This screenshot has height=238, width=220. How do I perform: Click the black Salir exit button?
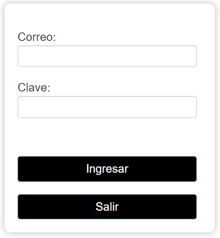click(x=107, y=207)
